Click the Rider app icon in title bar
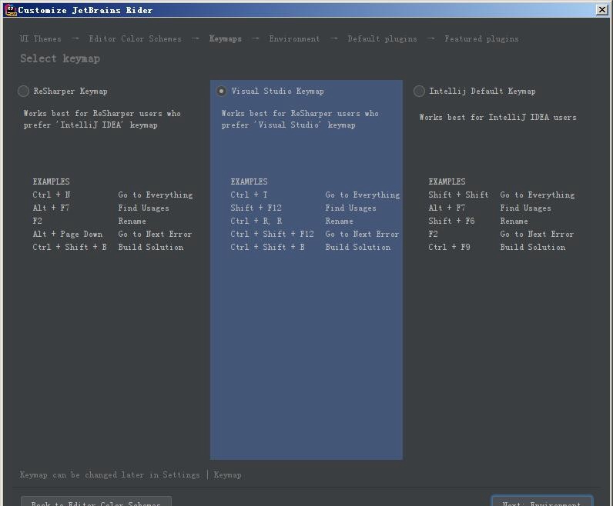This screenshot has height=506, width=613. tap(10, 10)
